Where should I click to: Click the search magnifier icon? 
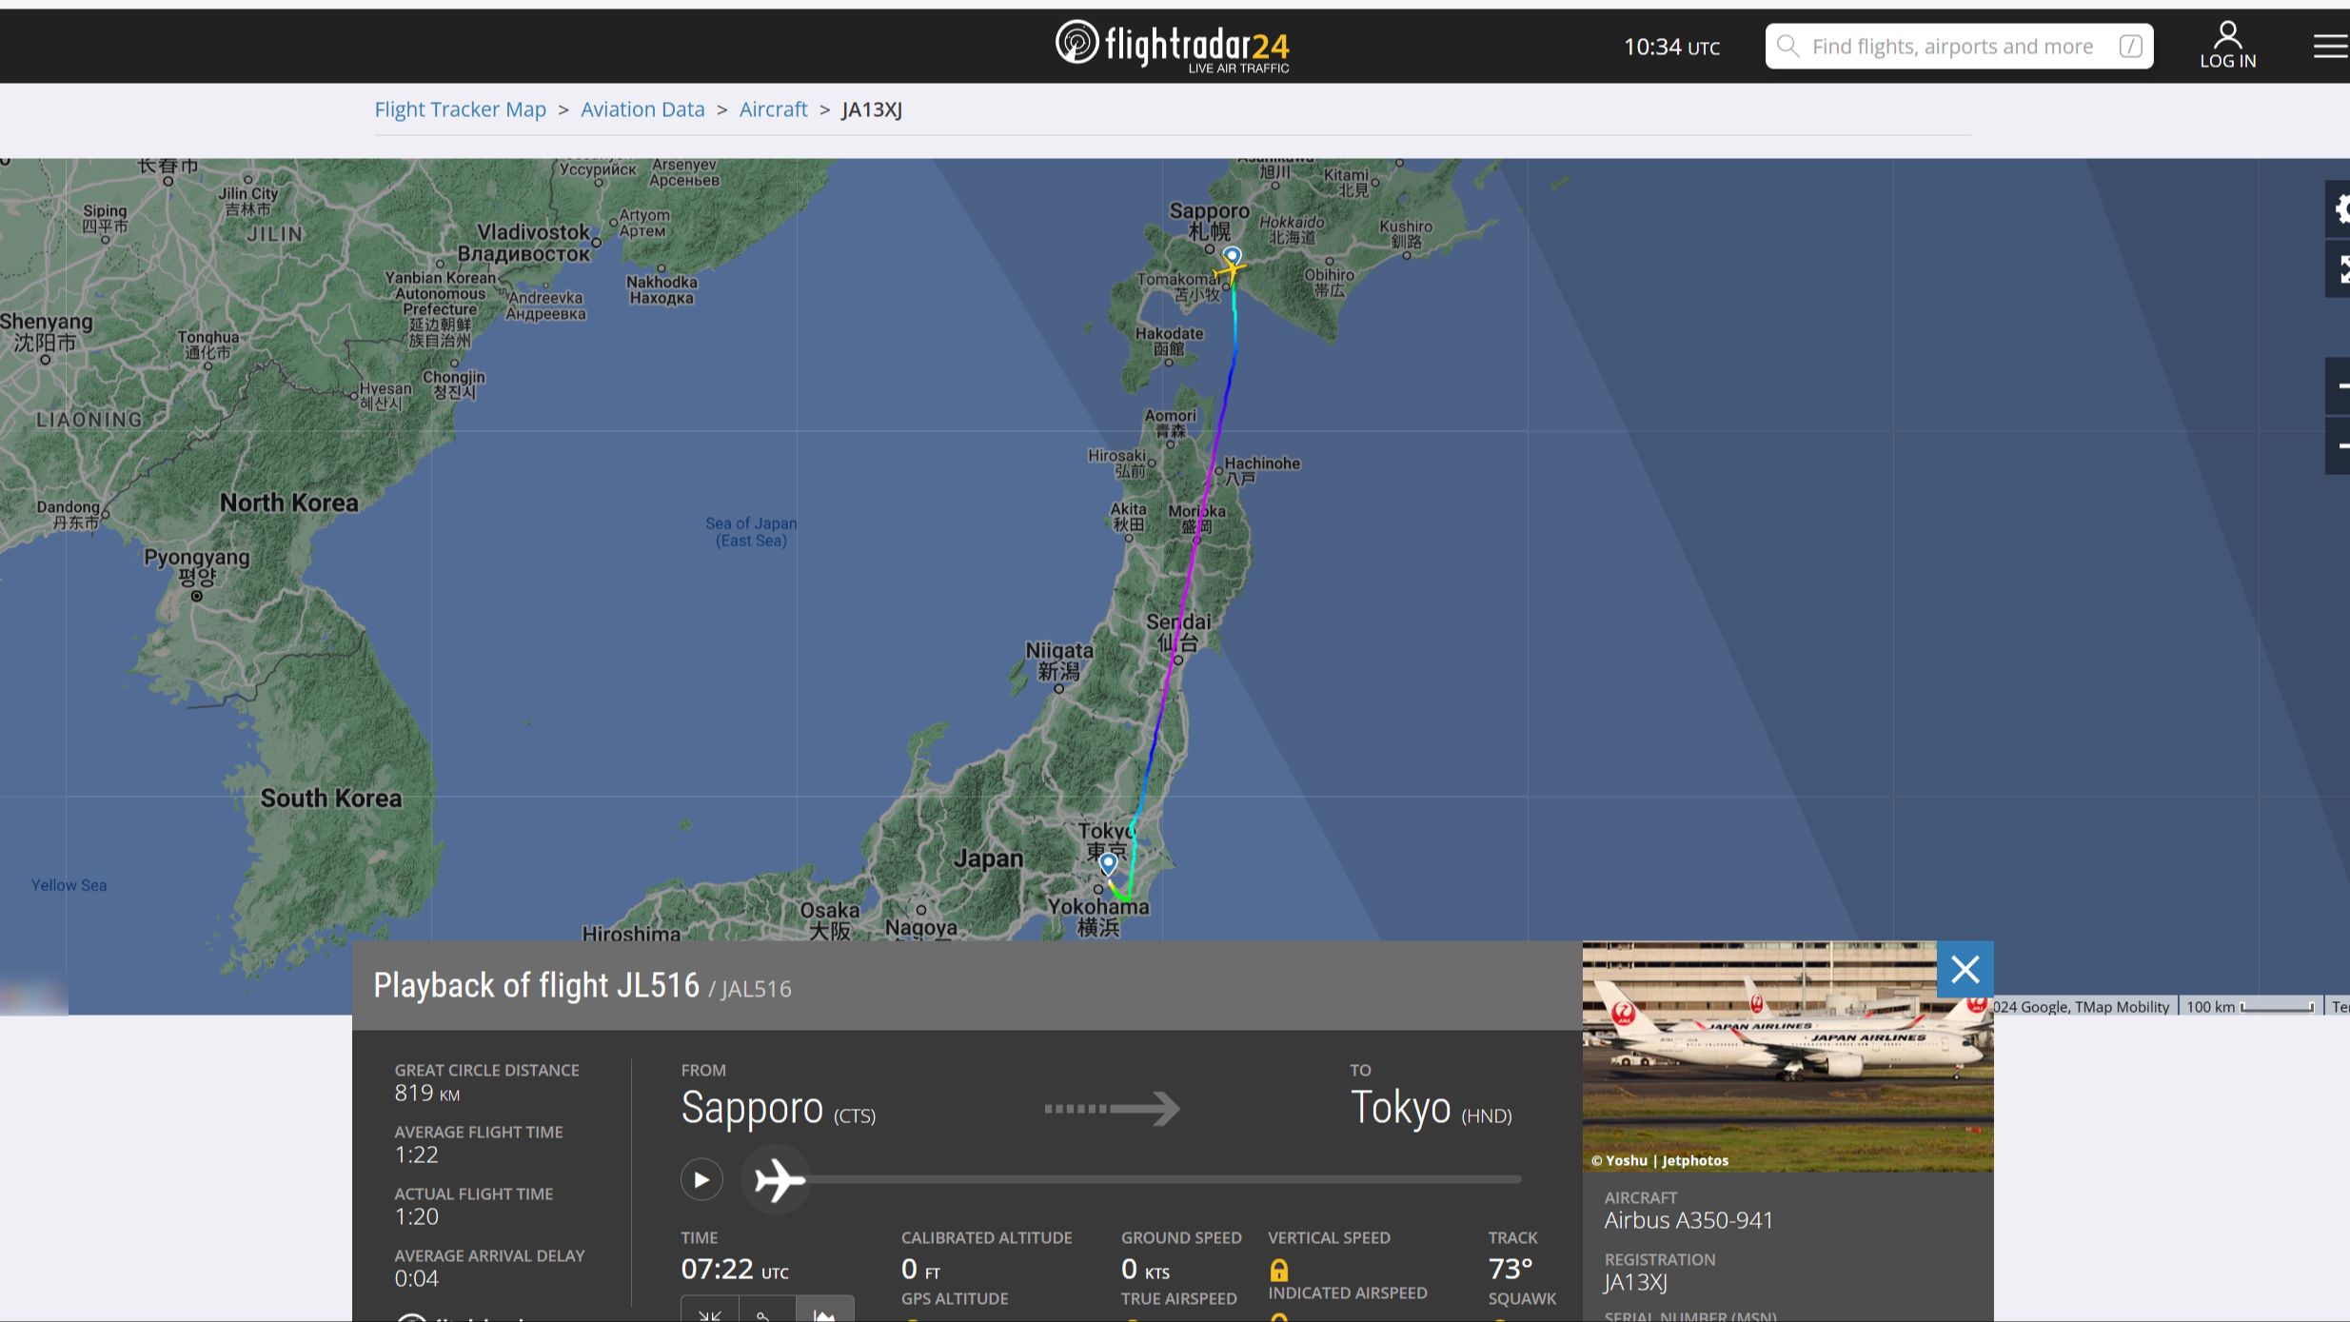tap(1787, 46)
